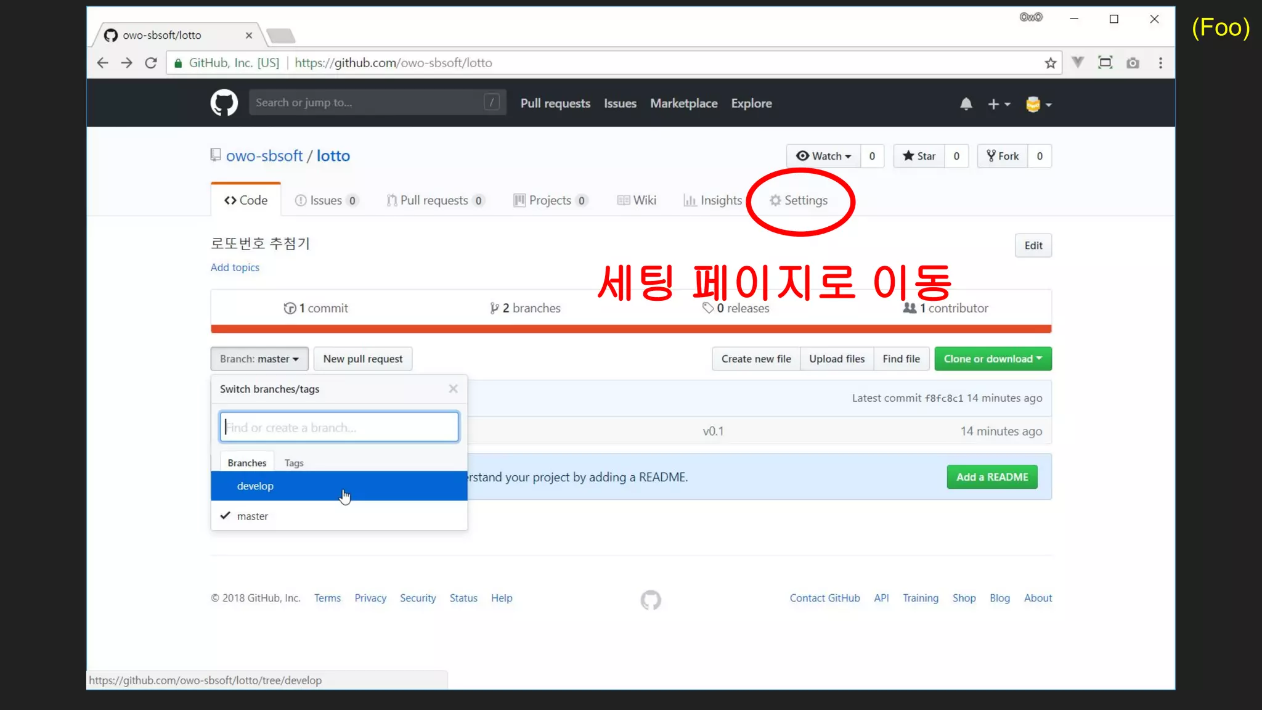Click Find file button

(901, 359)
